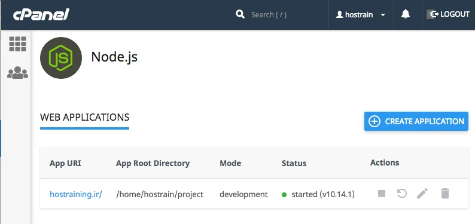This screenshot has width=475, height=224.
Task: Log out using LOGOUT button
Action: pos(448,14)
